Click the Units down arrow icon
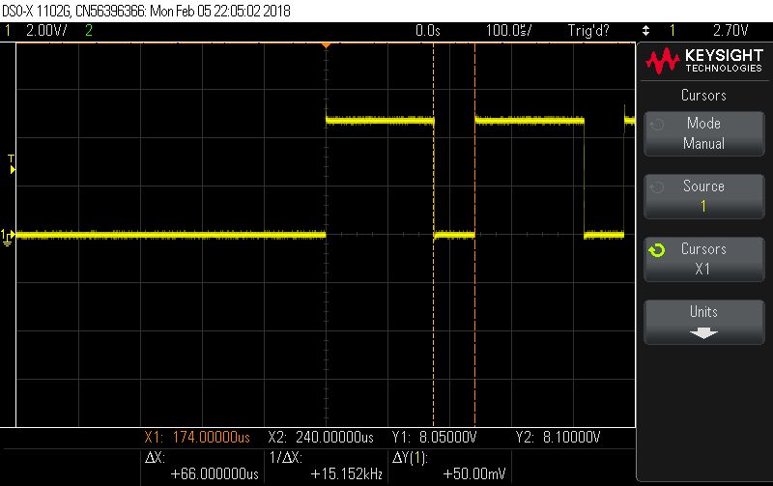773x486 pixels. [x=703, y=333]
